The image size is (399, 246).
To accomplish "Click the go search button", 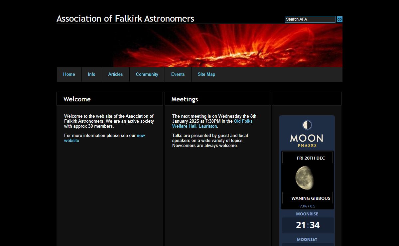I will pos(339,19).
